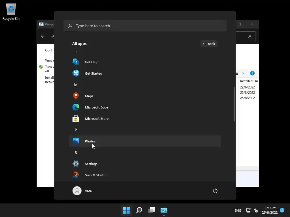Launch Microsoft Edge browser

[x=145, y=107]
